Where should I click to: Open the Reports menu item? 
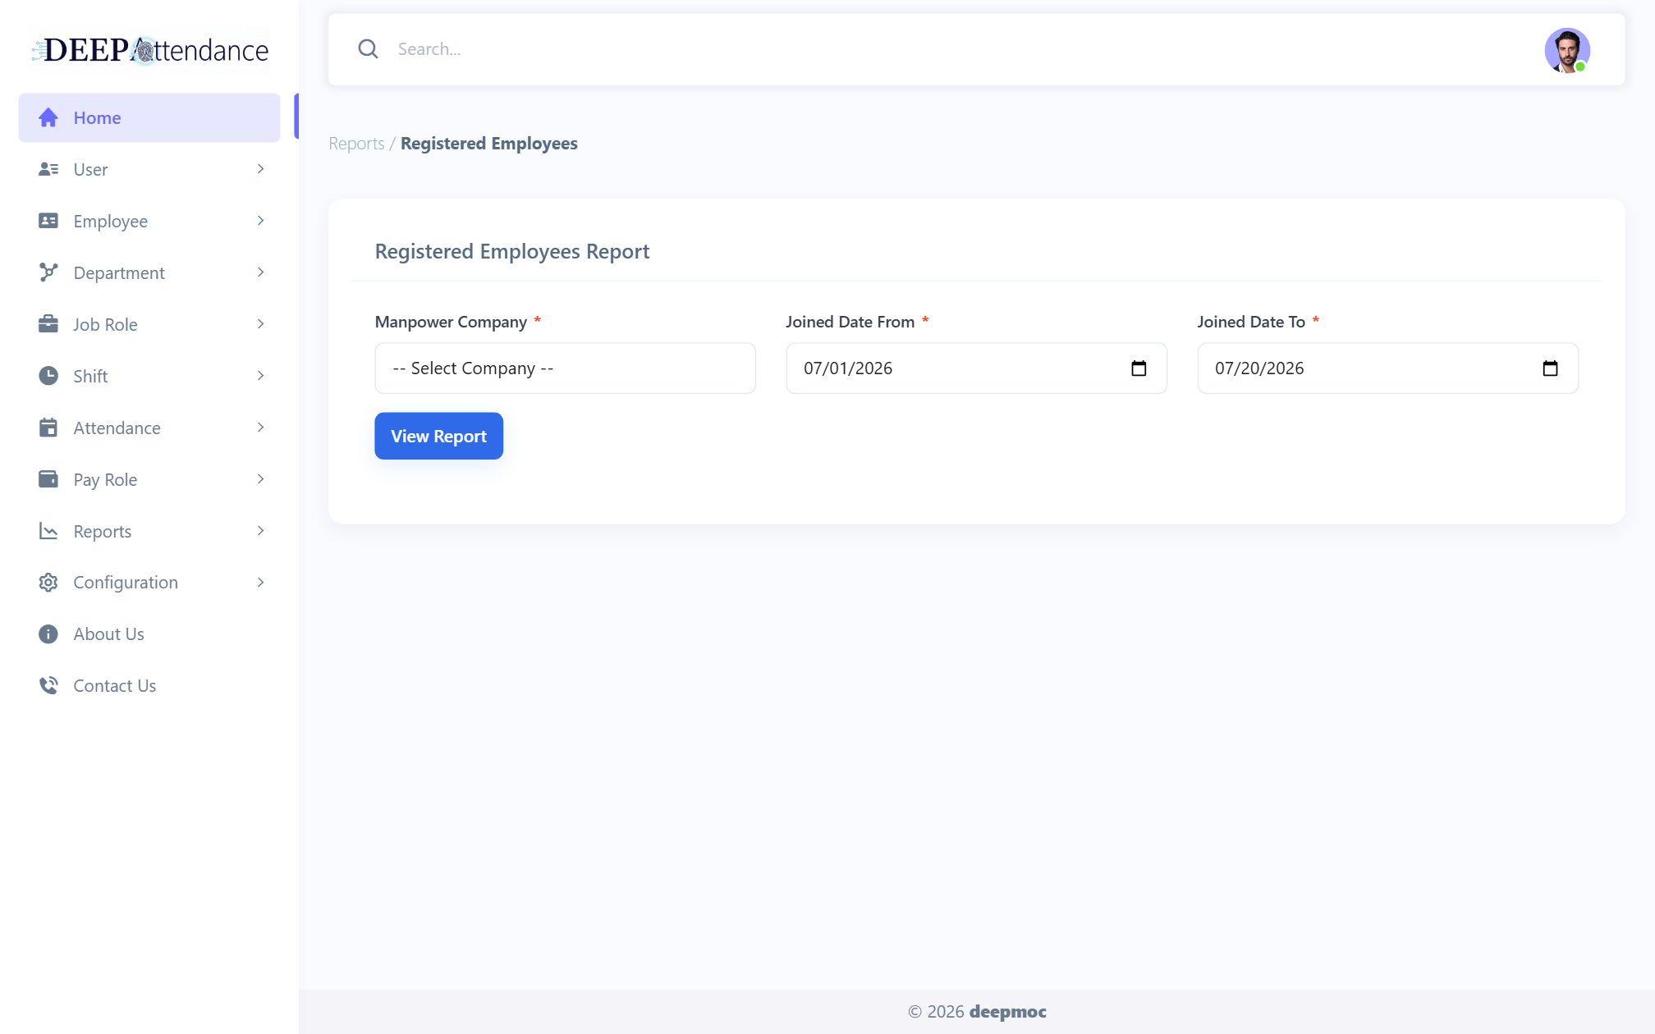(149, 531)
